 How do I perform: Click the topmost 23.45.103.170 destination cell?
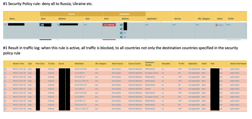(80, 85)
